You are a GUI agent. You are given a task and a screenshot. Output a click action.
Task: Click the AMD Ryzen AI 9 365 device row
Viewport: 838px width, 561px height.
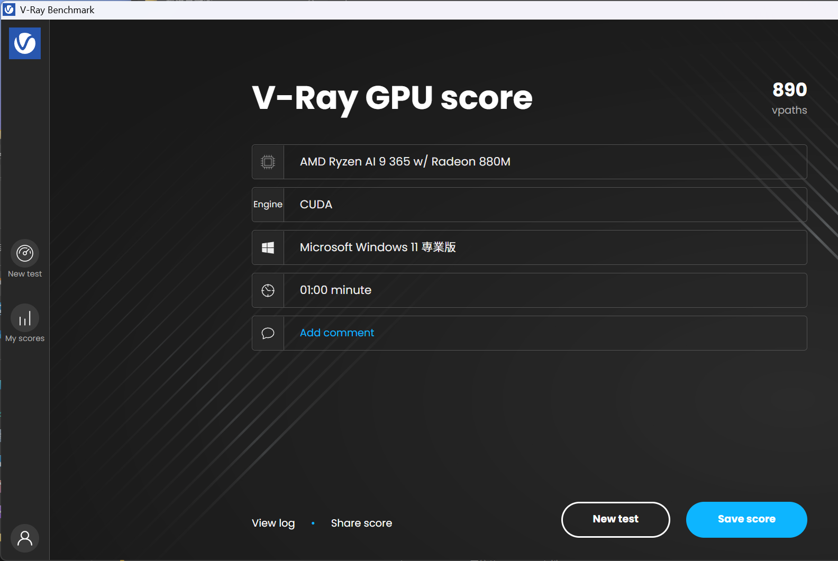coord(405,162)
